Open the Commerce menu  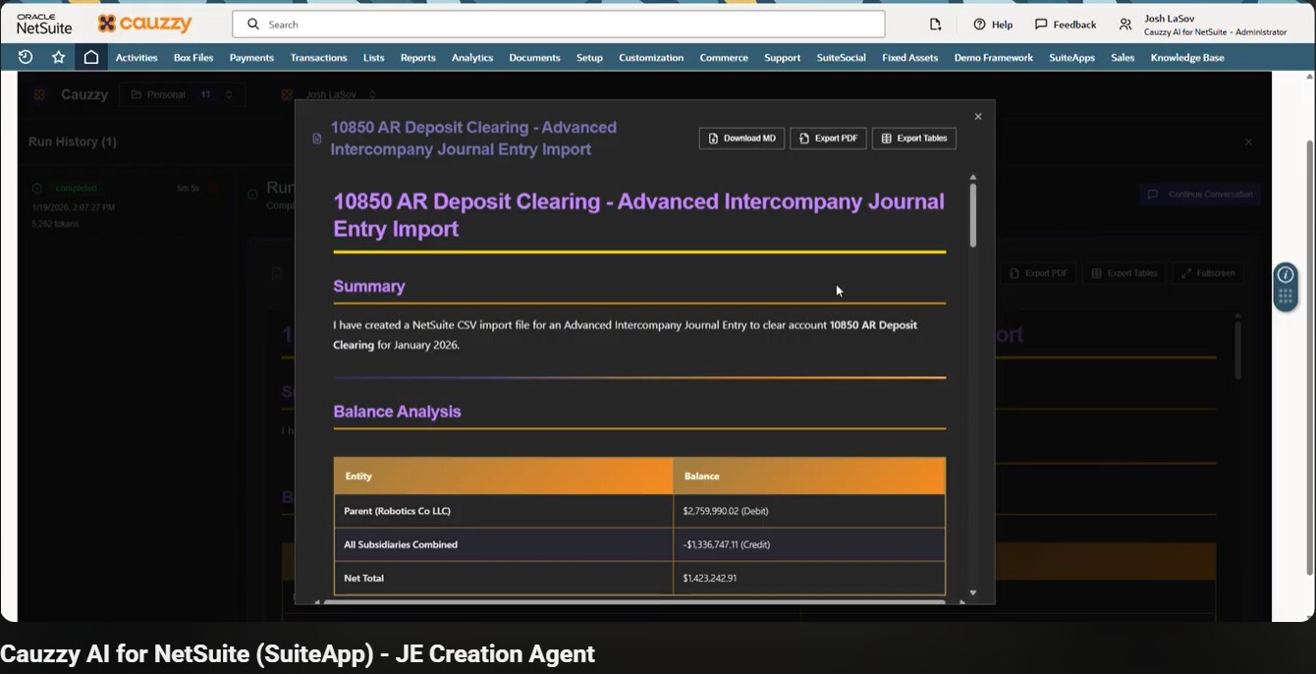coord(724,58)
